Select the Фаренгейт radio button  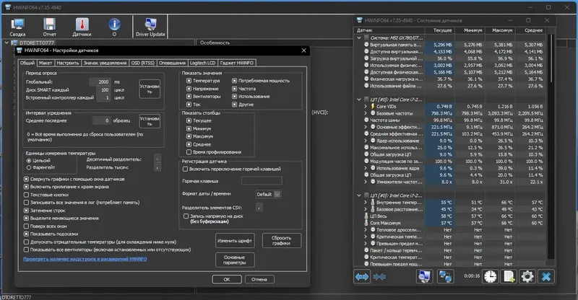click(x=29, y=167)
